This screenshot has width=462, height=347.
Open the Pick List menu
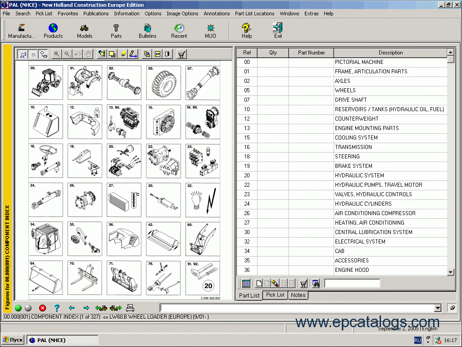tap(44, 14)
